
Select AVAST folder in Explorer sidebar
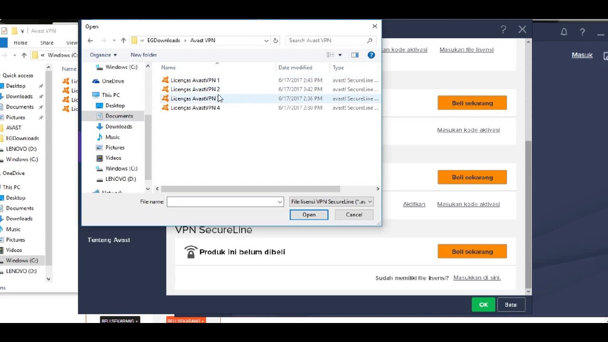point(13,128)
